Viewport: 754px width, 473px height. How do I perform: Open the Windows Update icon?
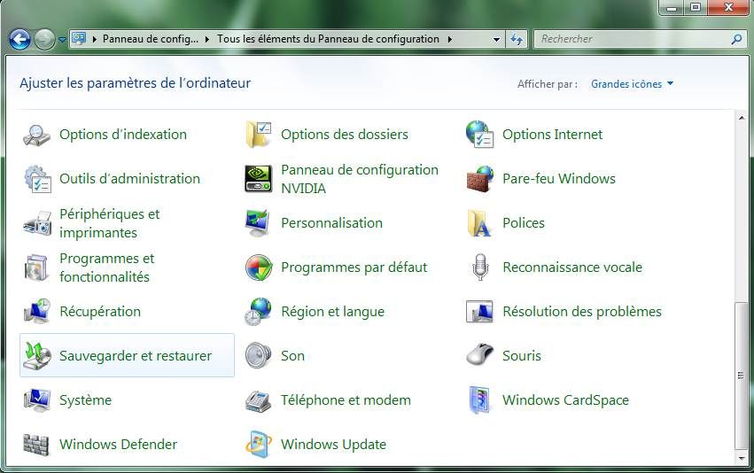point(258,445)
